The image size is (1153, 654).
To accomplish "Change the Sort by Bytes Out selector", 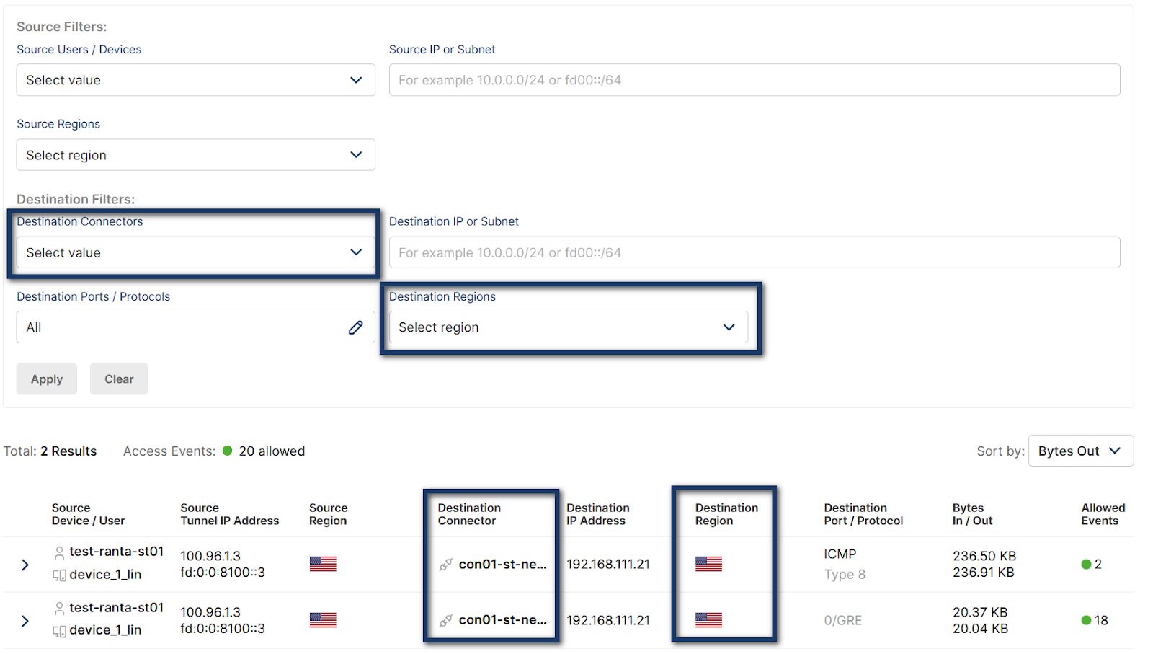I will (1080, 451).
